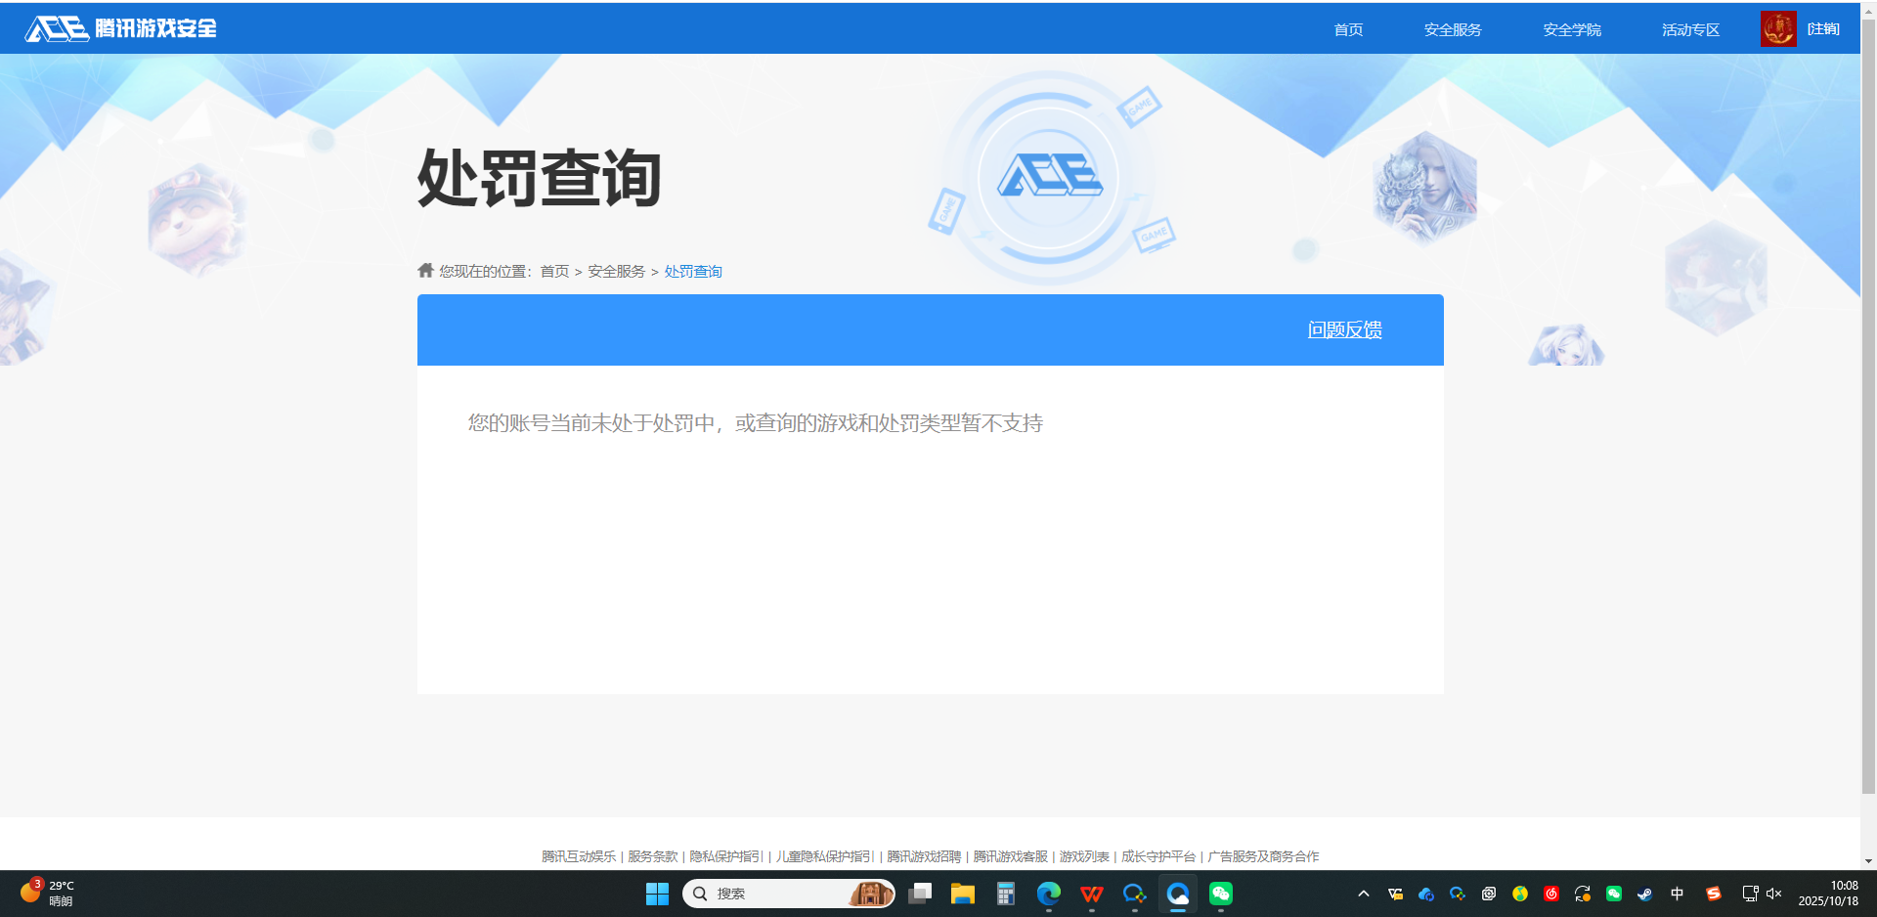Unmute the system volume
The height and width of the screenshot is (917, 1877).
point(1771,894)
